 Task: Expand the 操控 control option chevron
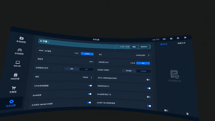(92, 77)
